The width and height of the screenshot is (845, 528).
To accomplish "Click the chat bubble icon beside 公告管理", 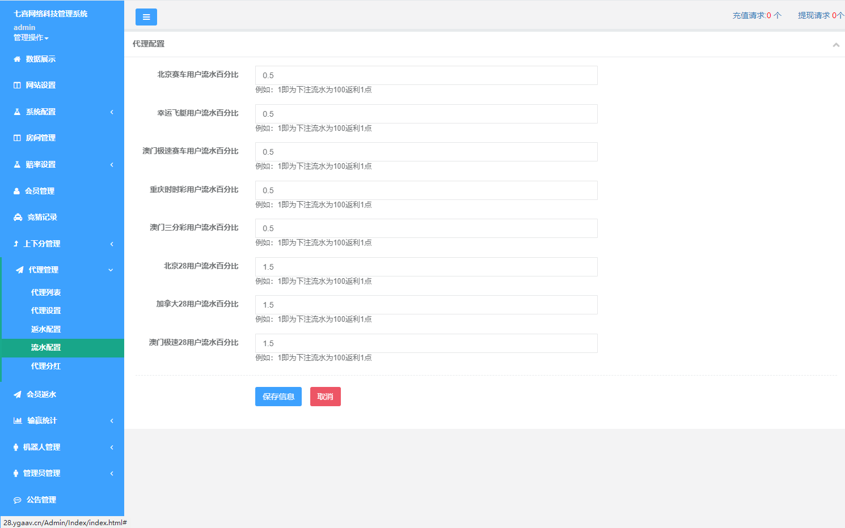I will coord(18,500).
